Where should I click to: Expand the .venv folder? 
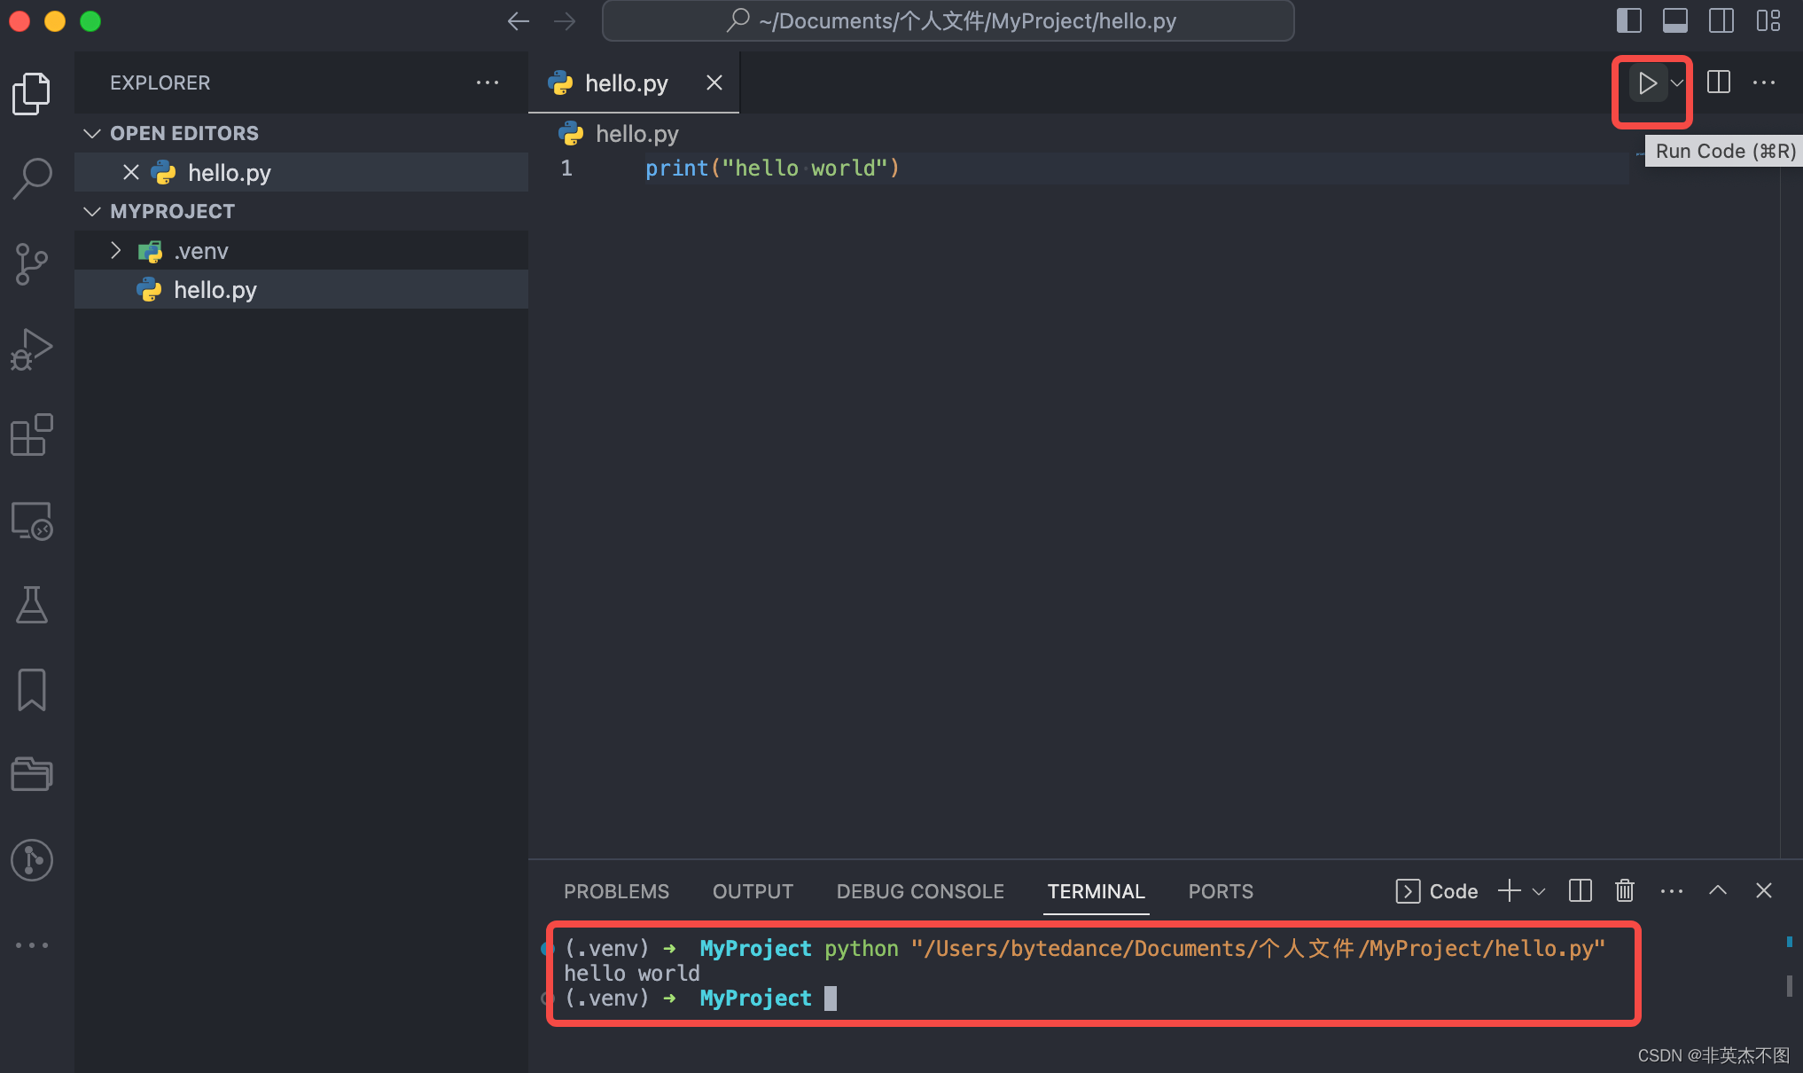[x=116, y=251]
